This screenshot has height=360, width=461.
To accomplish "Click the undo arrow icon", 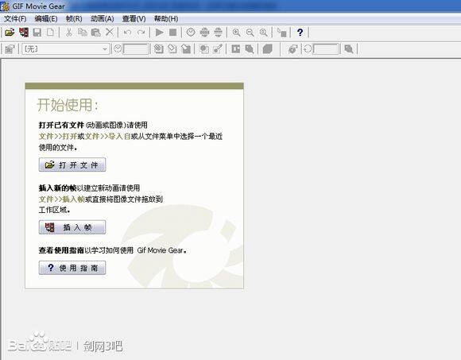I will (127, 32).
